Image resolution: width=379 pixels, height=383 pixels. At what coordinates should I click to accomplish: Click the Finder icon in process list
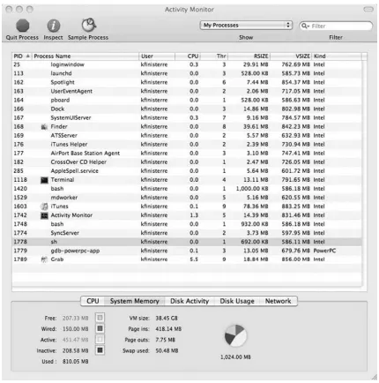click(x=44, y=127)
